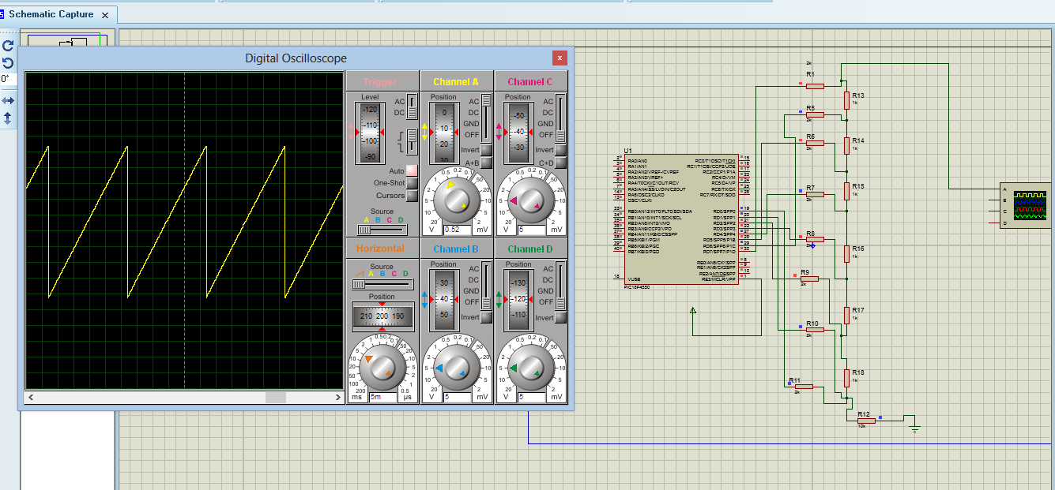Click the Horizontal timebase value field
The width and height of the screenshot is (1055, 490).
coord(382,397)
